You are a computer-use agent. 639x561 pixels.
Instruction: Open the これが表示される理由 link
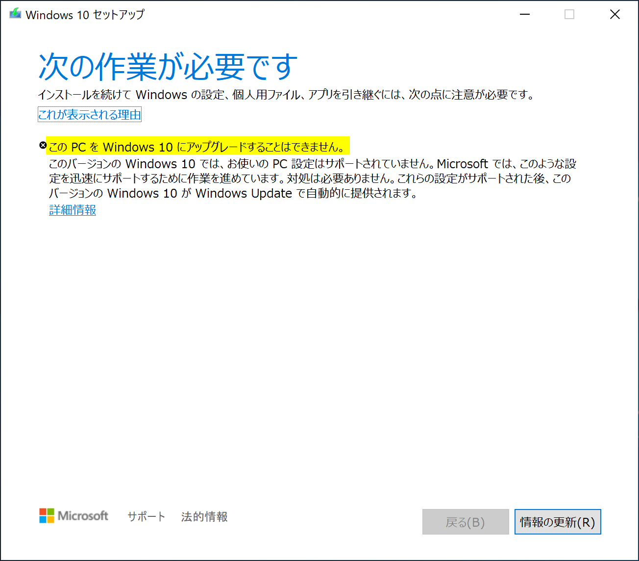click(89, 114)
